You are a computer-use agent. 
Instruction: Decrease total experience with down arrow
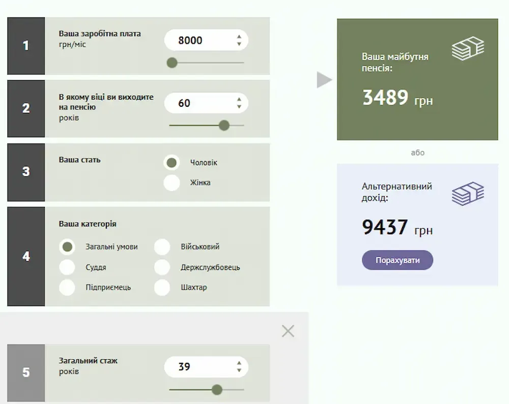[239, 370]
